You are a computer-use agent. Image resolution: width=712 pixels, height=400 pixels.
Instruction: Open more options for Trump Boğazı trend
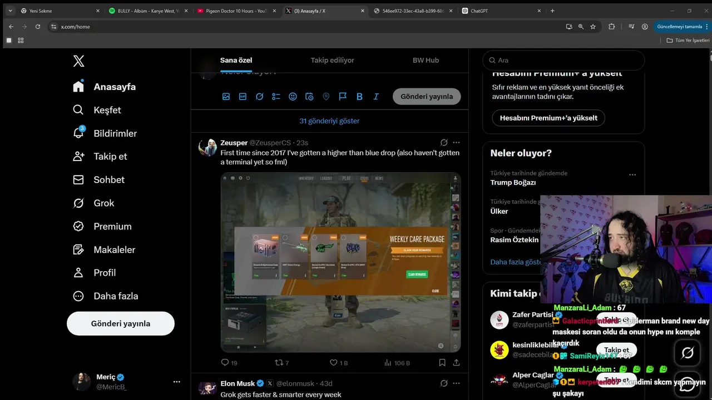(x=632, y=174)
